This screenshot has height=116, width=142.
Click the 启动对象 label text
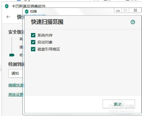tap(45, 42)
